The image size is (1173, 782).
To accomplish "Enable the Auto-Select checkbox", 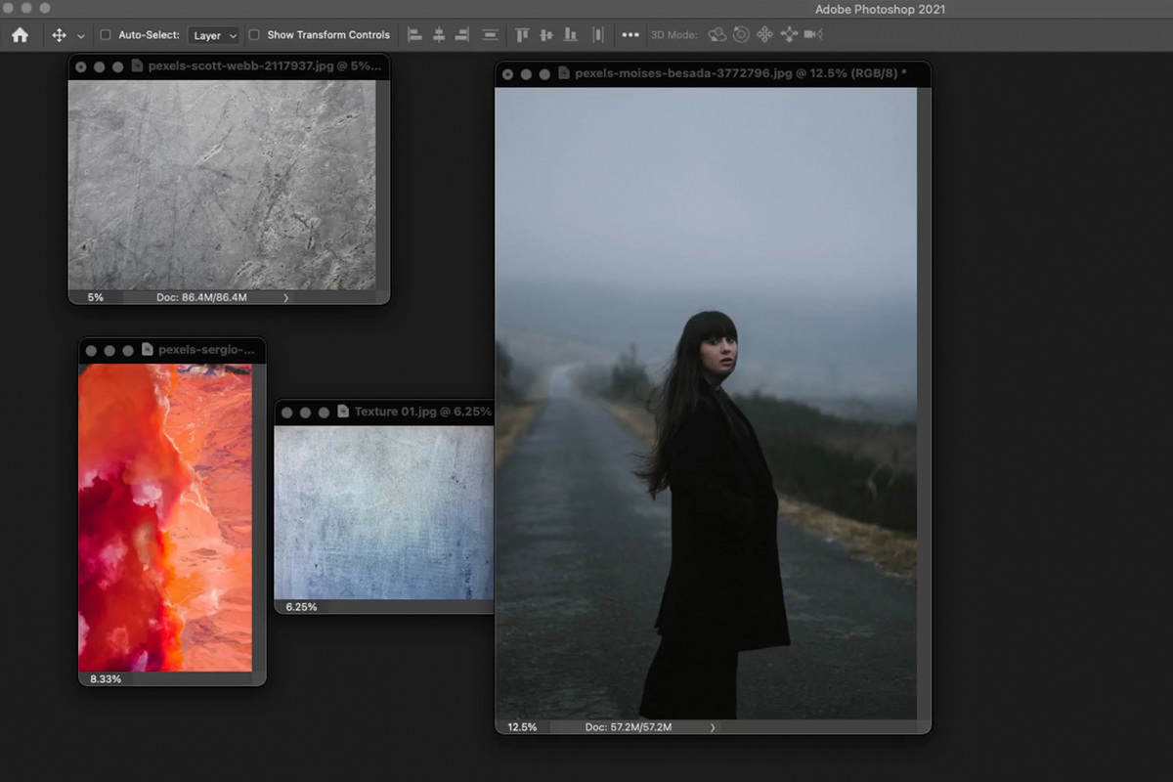I will click(x=105, y=34).
